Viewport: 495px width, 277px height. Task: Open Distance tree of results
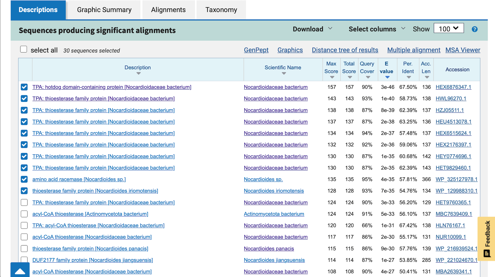click(x=345, y=50)
